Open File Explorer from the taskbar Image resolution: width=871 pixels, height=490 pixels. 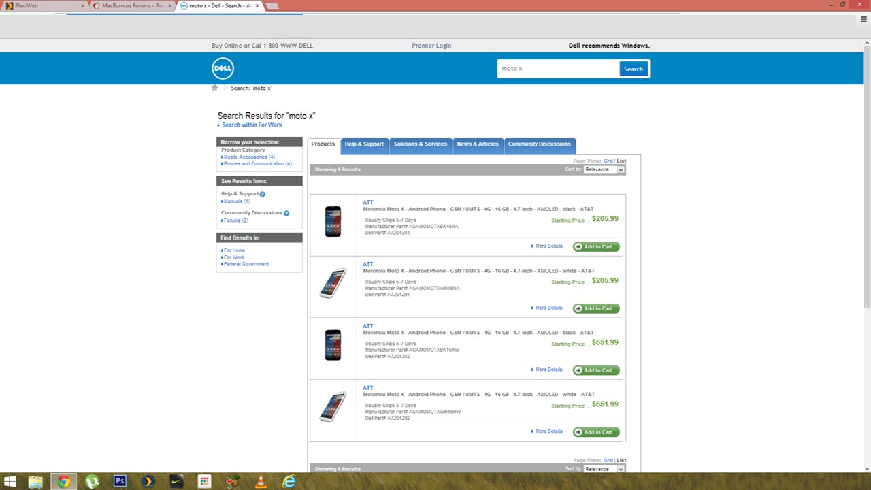pyautogui.click(x=35, y=482)
